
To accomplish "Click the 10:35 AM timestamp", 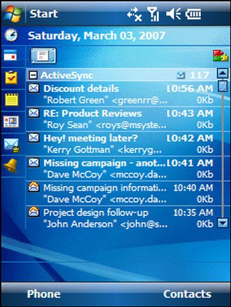I will 193,213.
